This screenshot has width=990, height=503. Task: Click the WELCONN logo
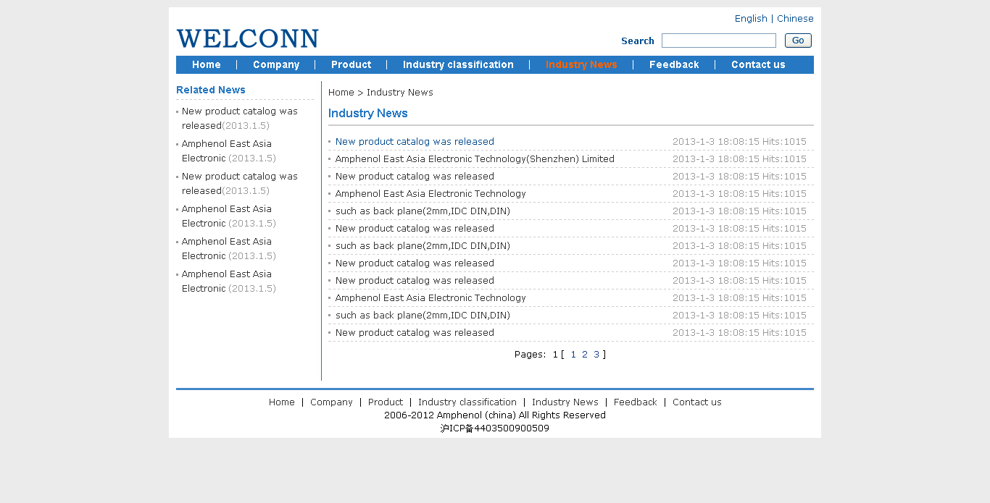click(x=247, y=39)
